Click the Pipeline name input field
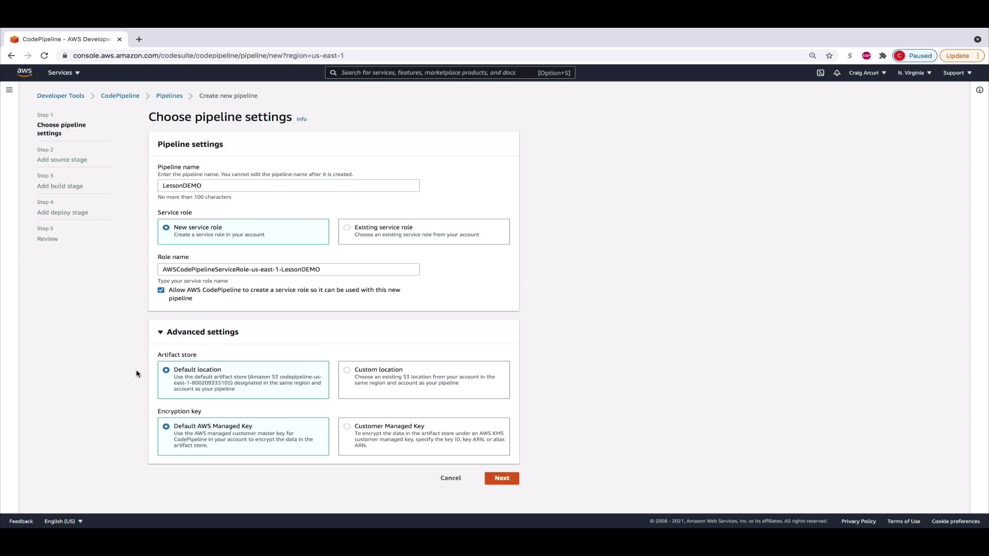The height and width of the screenshot is (556, 989). click(x=288, y=186)
